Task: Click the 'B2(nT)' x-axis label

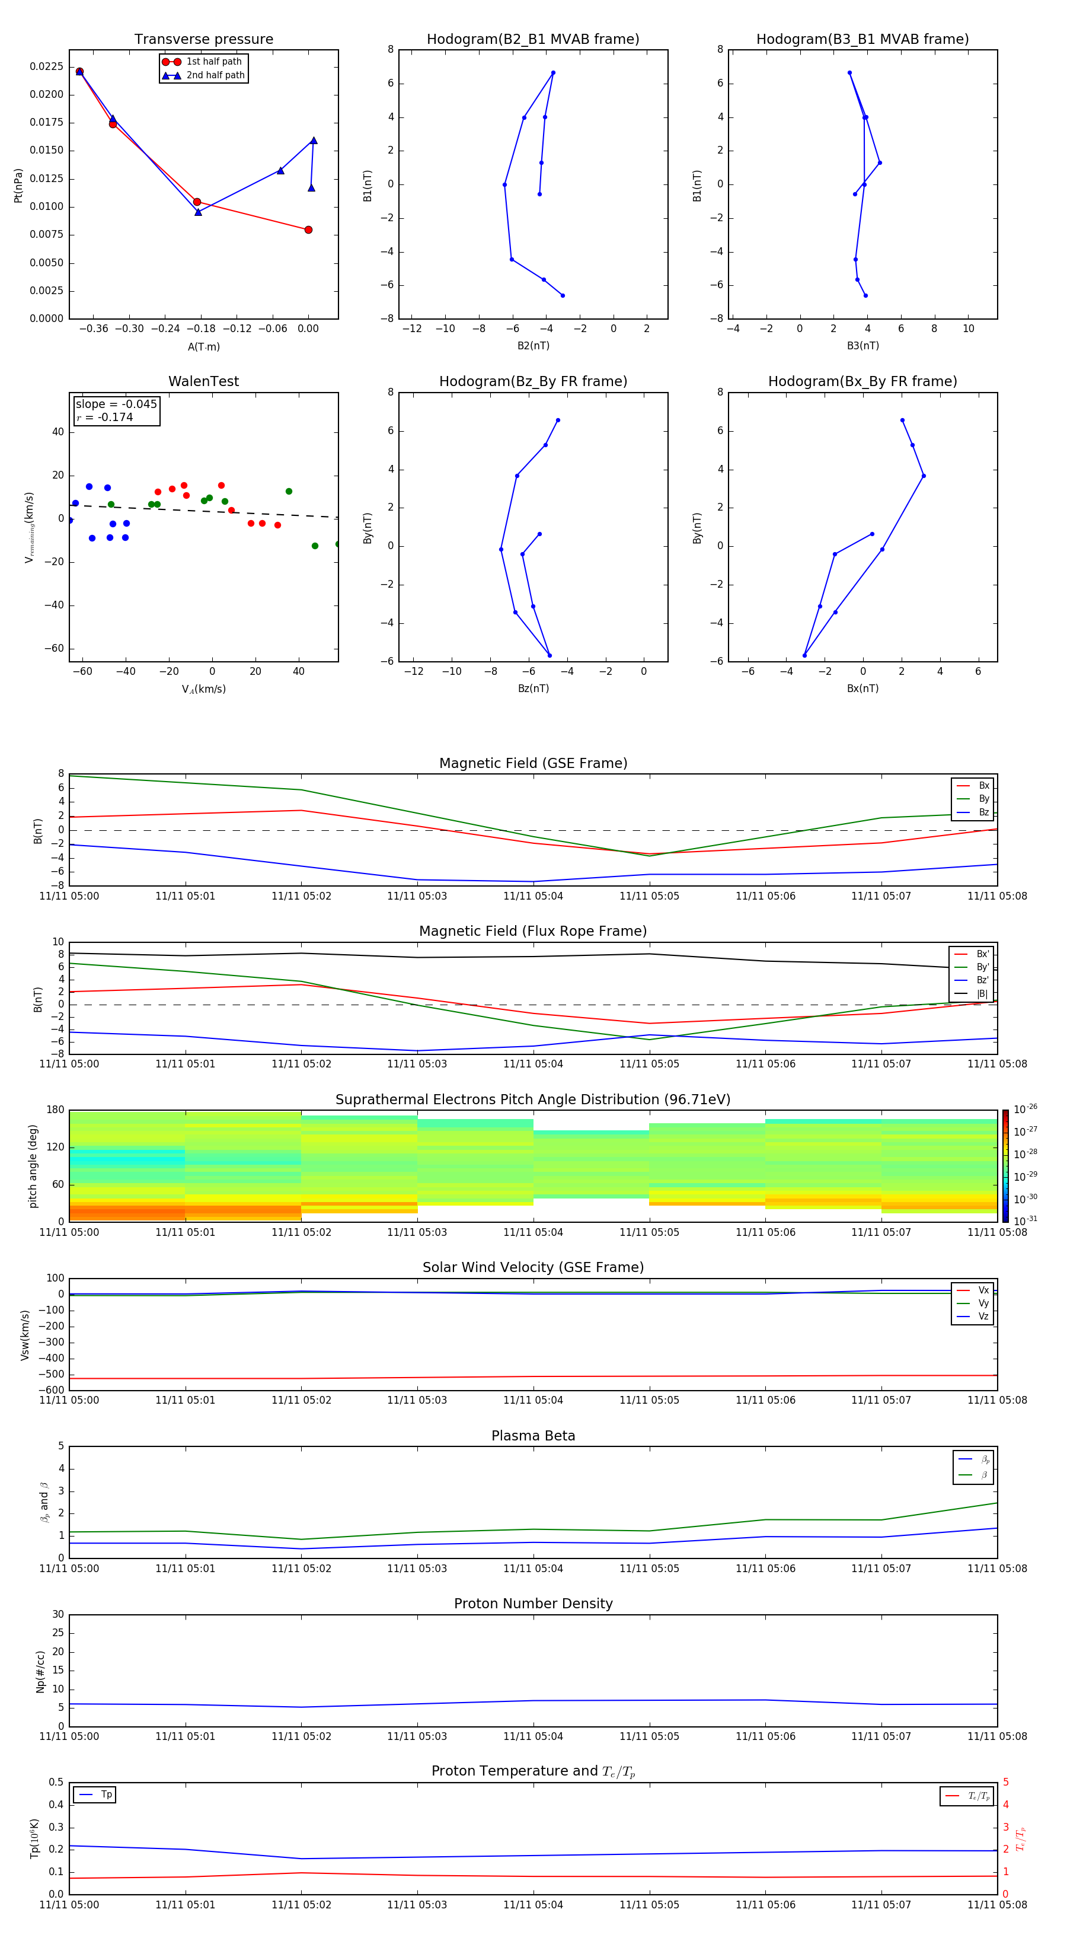Action: tap(533, 346)
